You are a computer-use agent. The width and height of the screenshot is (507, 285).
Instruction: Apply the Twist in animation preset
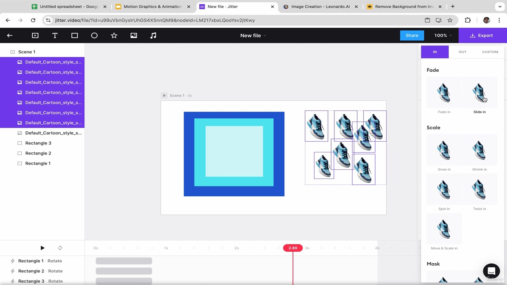[x=479, y=193]
